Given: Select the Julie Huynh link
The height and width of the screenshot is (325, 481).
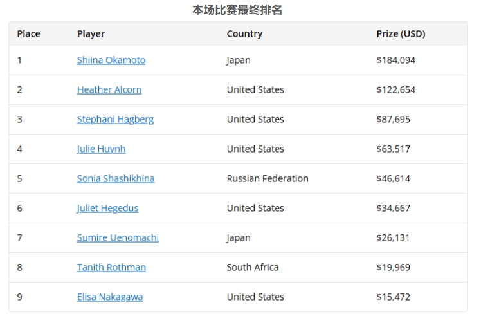Looking at the screenshot, I should coord(101,149).
